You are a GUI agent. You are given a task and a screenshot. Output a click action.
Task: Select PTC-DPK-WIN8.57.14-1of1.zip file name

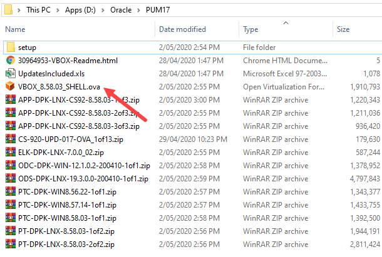[x=67, y=205]
